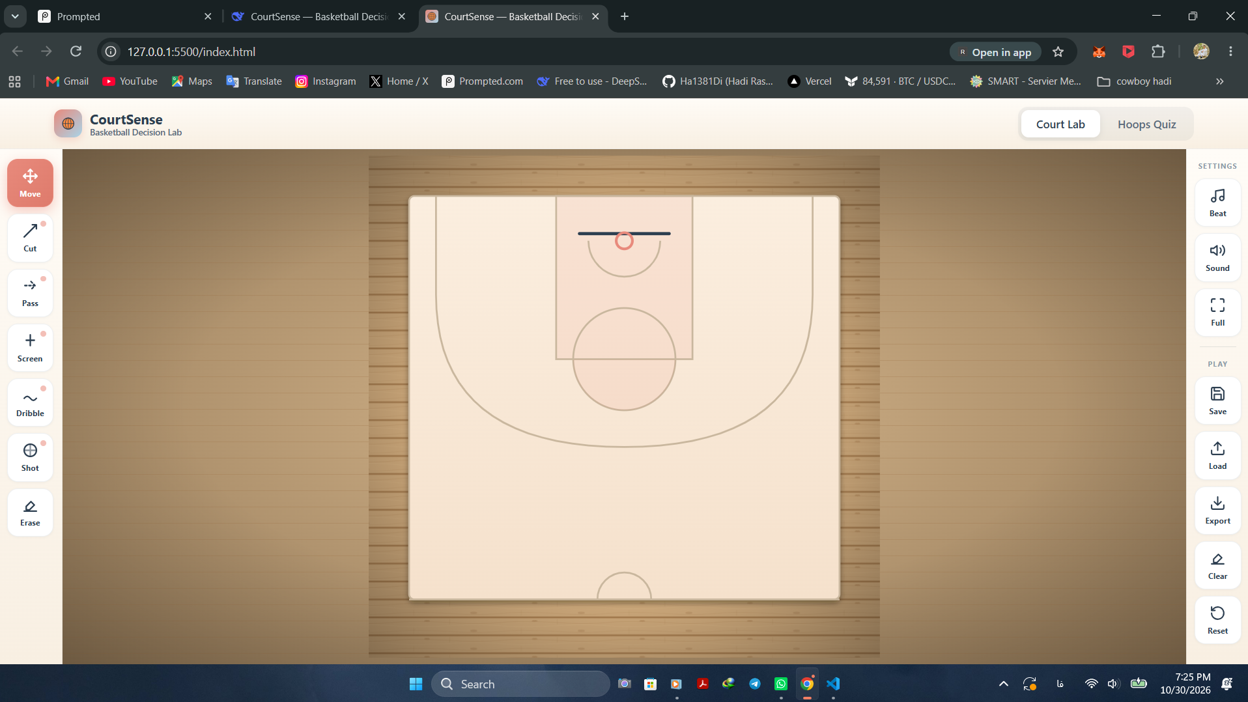Image resolution: width=1248 pixels, height=702 pixels.
Task: Clear the court drawings
Action: [1217, 565]
